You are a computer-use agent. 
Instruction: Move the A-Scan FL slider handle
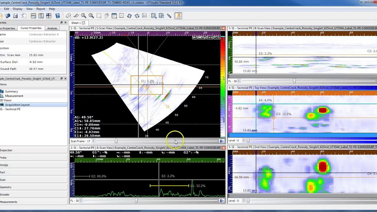[136, 201]
